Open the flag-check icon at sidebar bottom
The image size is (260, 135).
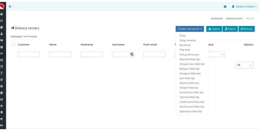pyautogui.click(x=2, y=125)
